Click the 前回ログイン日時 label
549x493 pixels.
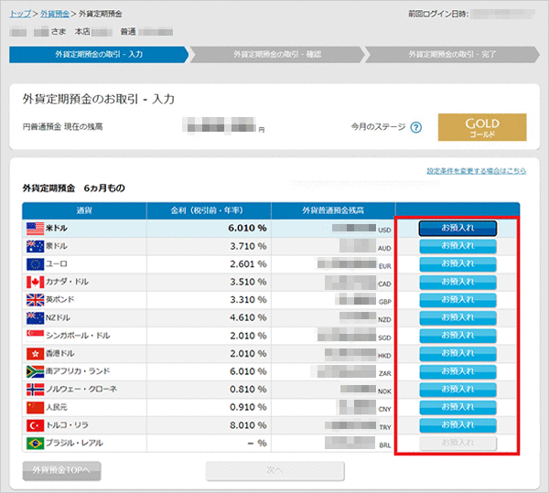tap(438, 14)
